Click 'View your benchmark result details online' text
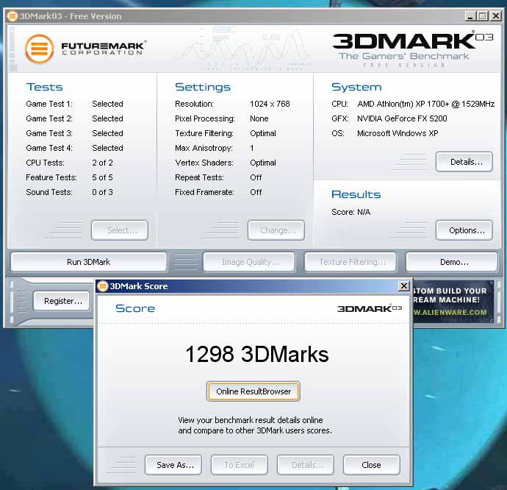Screen dimensions: 507x490 (x=251, y=420)
